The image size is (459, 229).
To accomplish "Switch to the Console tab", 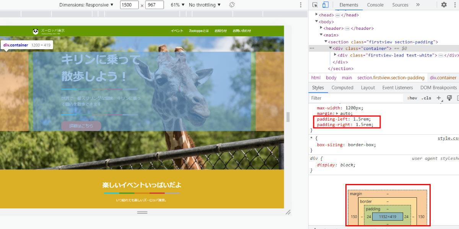I will [375, 5].
